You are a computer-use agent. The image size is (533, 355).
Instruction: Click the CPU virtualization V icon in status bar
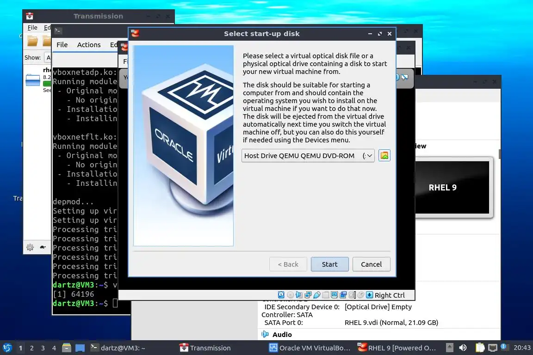tap(352, 295)
